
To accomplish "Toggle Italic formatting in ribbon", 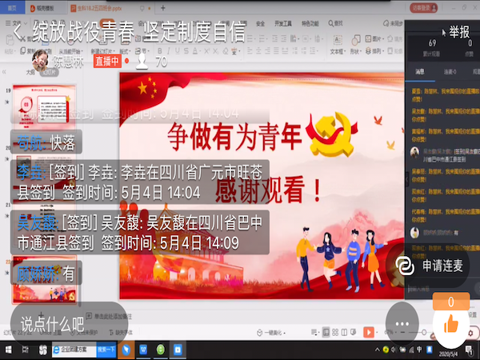I will (x=168, y=51).
